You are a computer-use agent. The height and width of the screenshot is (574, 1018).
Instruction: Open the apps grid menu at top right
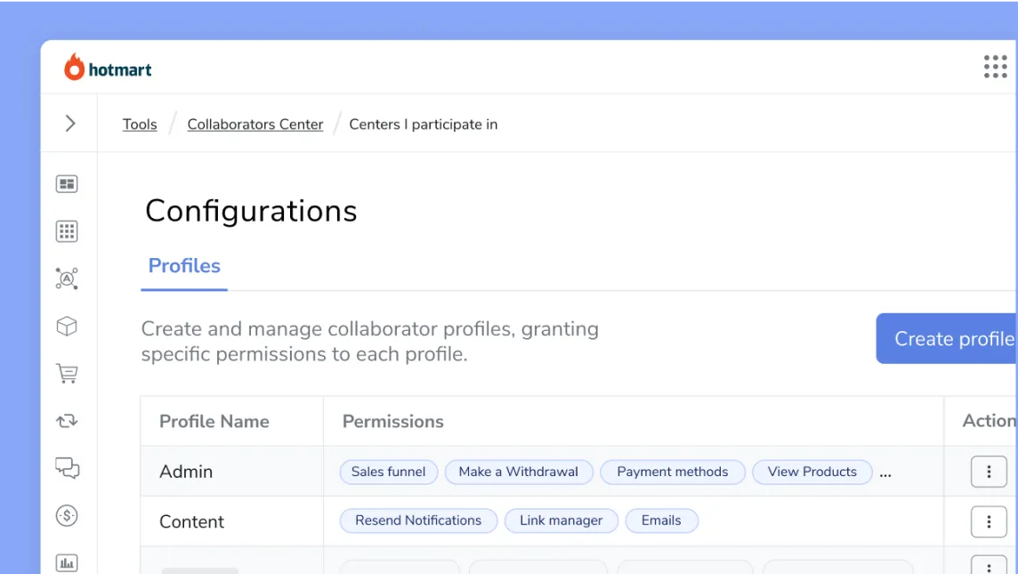click(995, 67)
